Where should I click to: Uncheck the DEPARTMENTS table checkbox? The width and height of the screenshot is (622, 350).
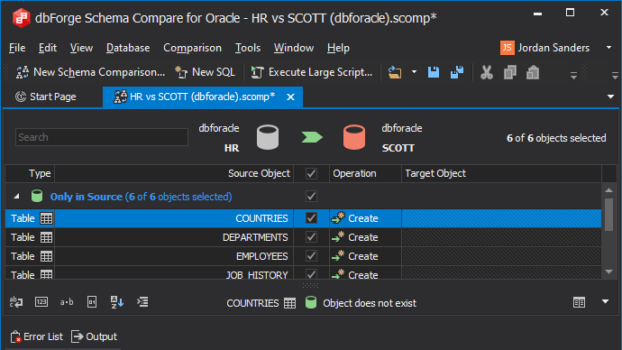pos(311,237)
